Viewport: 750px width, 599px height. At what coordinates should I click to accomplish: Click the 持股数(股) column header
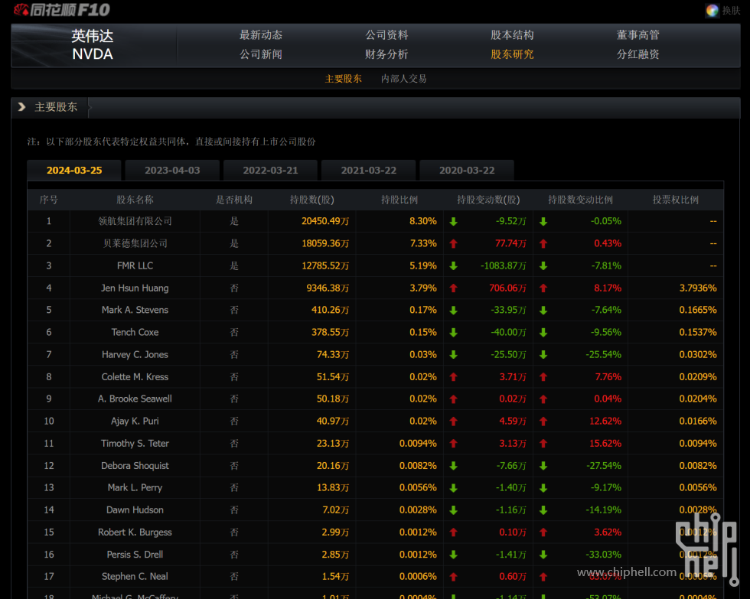pyautogui.click(x=312, y=200)
